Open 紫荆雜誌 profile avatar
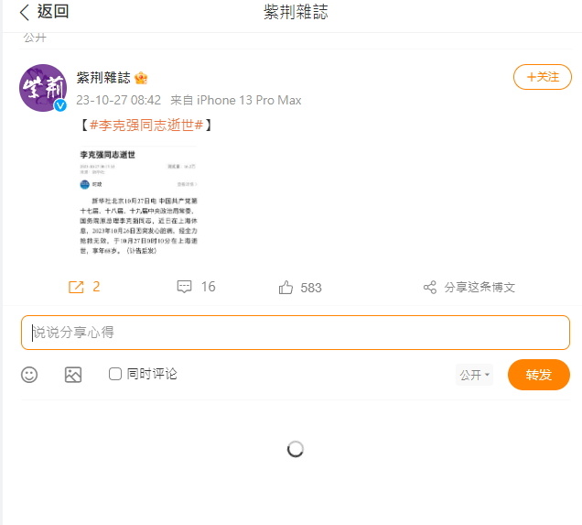Viewport: 582px width, 525px height. point(43,88)
